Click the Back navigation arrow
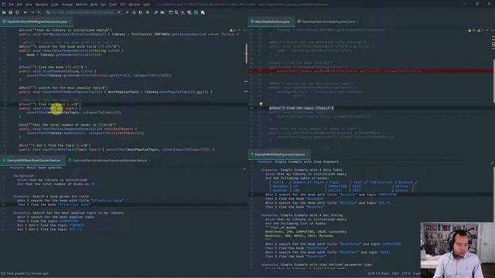Screen dimensions: 495x278 pos(26,12)
